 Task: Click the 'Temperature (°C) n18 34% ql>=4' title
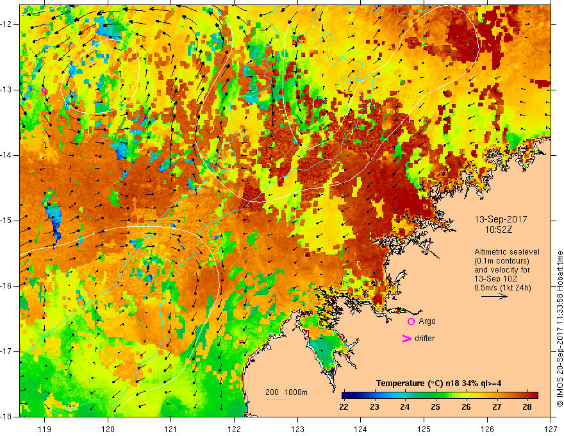(439, 383)
